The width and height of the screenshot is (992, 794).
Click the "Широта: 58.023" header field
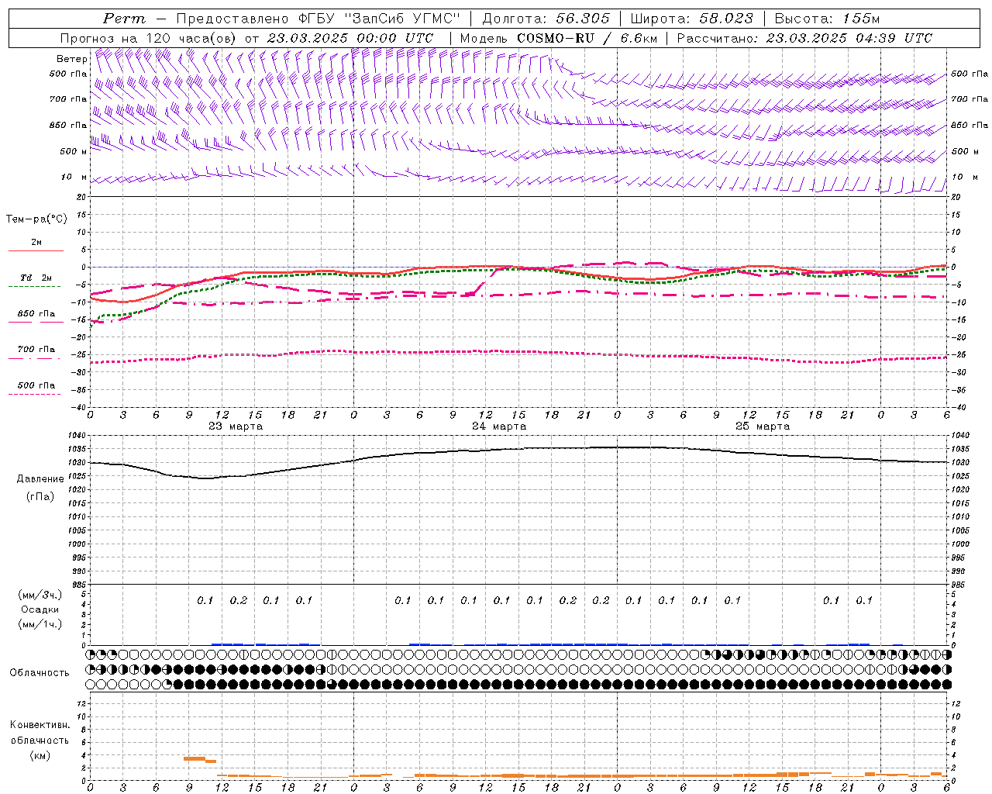[692, 19]
